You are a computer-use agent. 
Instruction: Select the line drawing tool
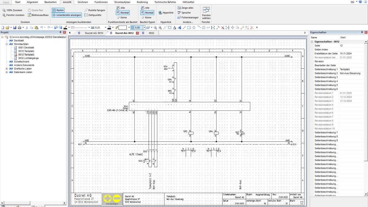pos(184,28)
